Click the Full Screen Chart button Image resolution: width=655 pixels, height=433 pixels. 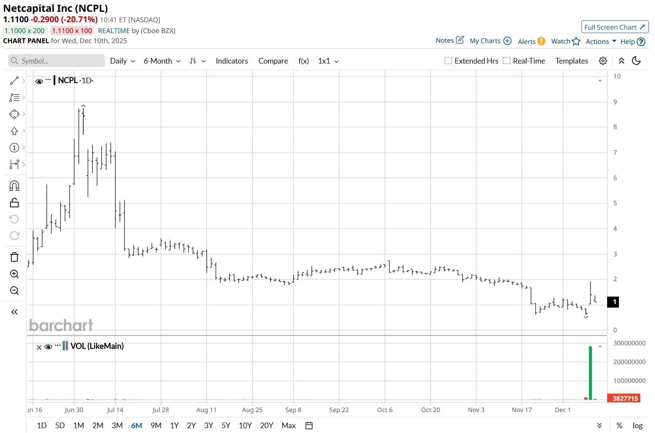click(615, 27)
